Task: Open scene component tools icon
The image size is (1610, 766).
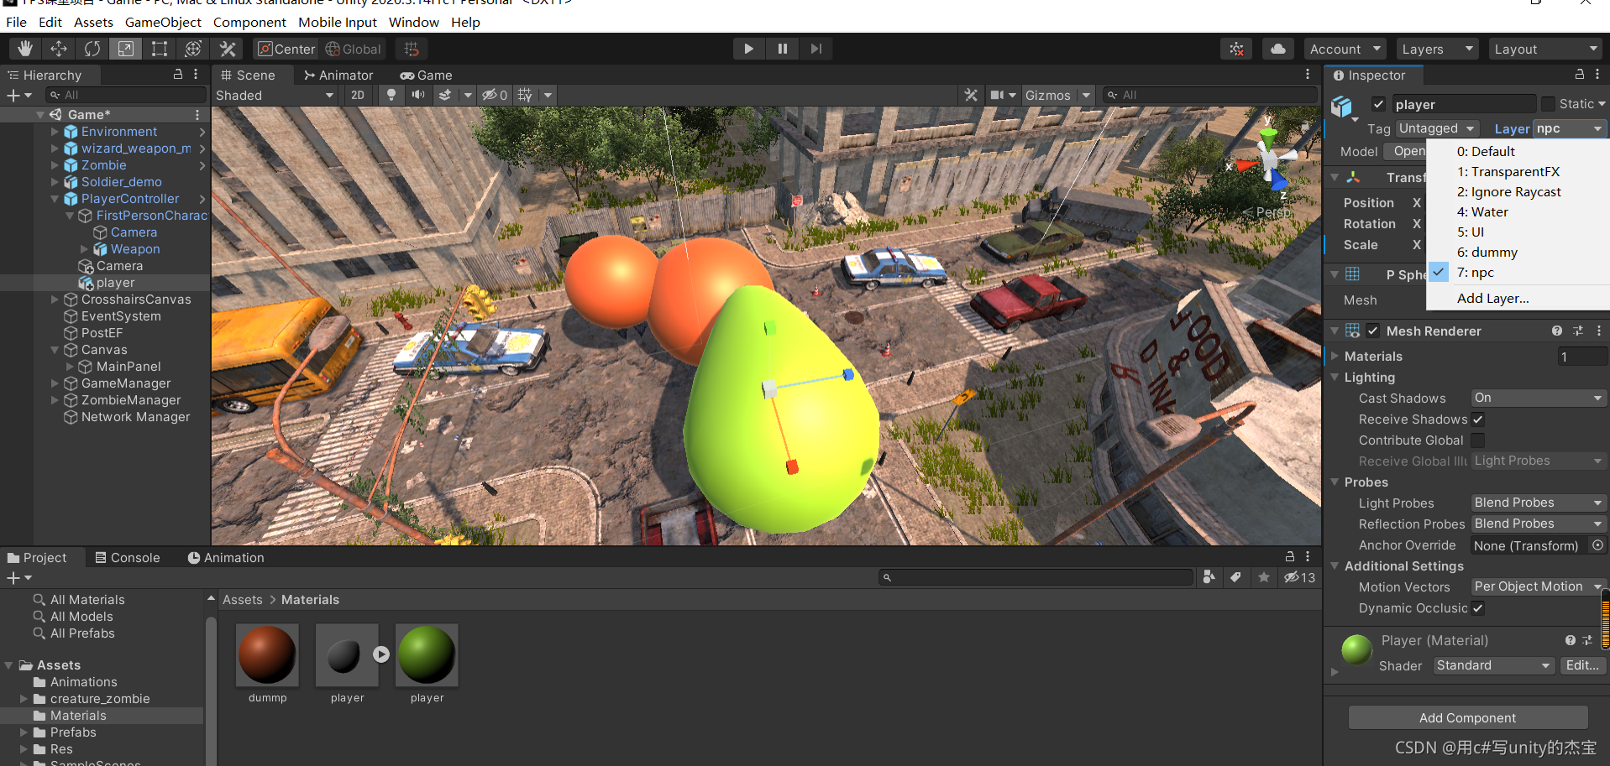Action: [971, 95]
